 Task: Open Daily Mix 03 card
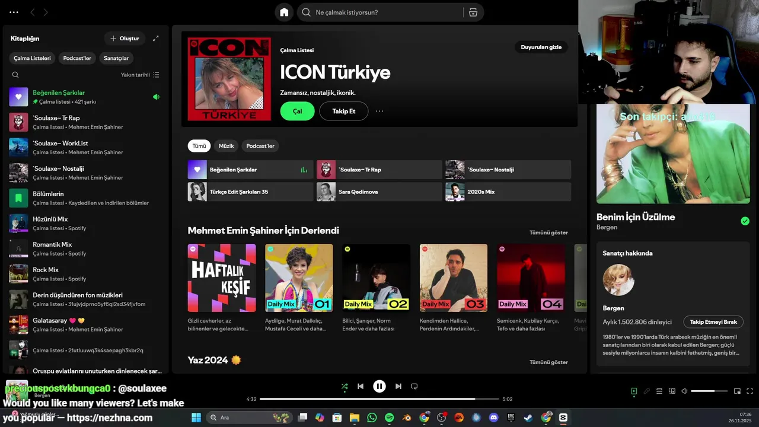(x=454, y=288)
